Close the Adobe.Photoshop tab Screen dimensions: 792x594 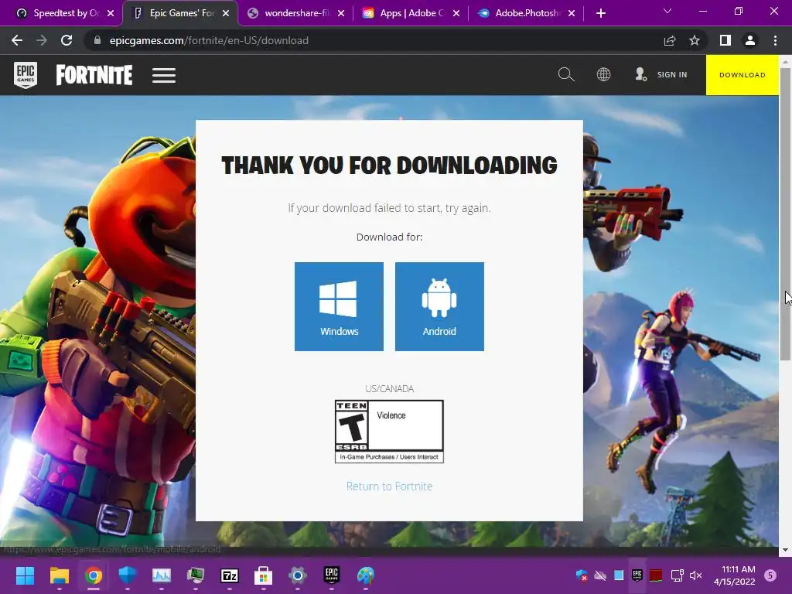(572, 13)
